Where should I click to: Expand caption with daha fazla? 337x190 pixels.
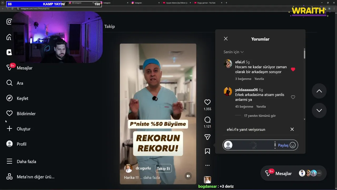click(x=152, y=178)
